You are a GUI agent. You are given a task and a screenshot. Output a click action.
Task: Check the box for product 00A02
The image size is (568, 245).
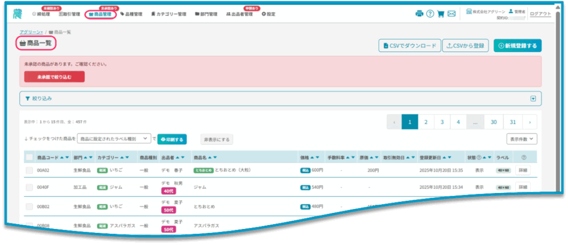29,170
